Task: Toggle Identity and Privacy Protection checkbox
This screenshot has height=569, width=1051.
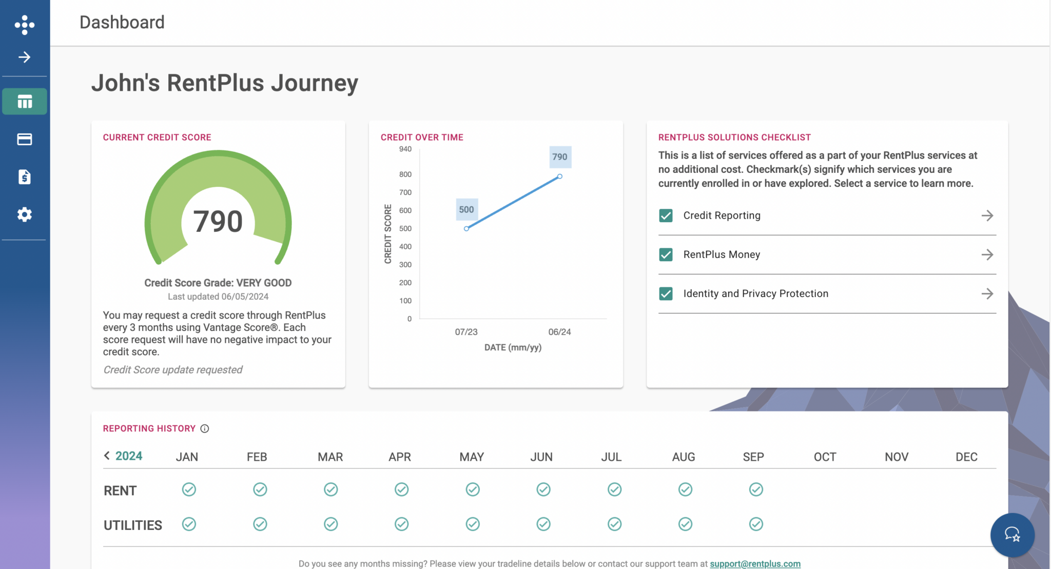Action: pyautogui.click(x=666, y=293)
